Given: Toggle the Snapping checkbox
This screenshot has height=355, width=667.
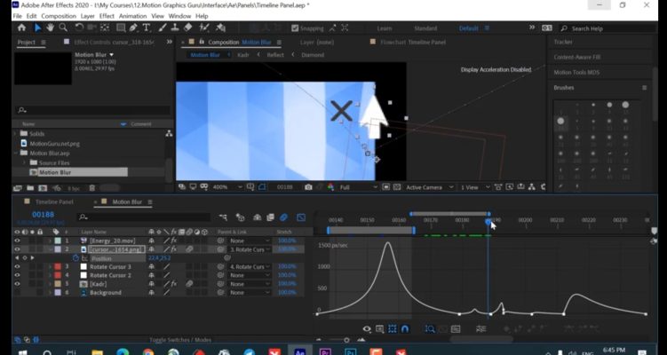Looking at the screenshot, I should tap(295, 28).
